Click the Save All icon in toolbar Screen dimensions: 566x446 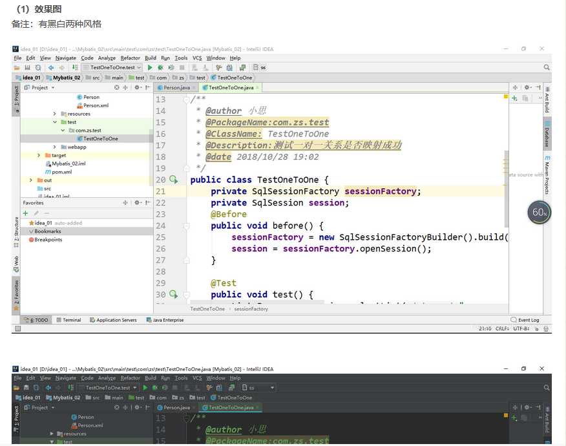(x=27, y=67)
